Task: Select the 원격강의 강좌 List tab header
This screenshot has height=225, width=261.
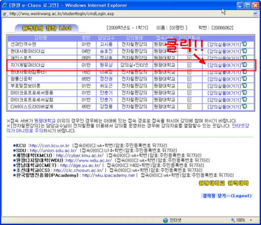Action: pos(46,28)
